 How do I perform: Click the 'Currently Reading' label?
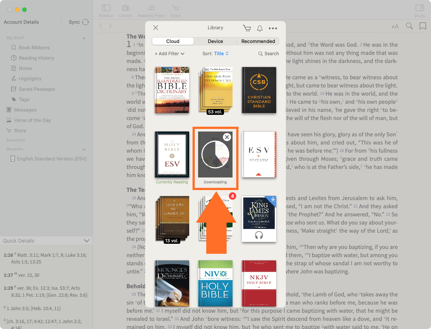(x=172, y=182)
